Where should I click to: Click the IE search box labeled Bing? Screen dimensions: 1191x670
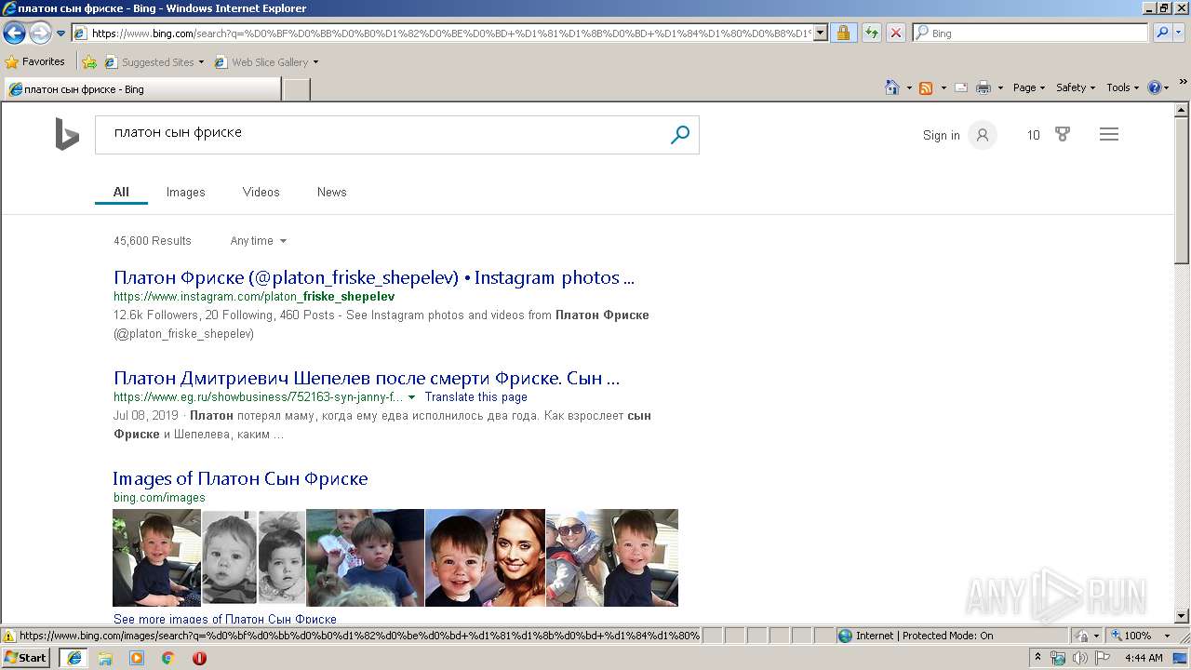coord(1031,33)
